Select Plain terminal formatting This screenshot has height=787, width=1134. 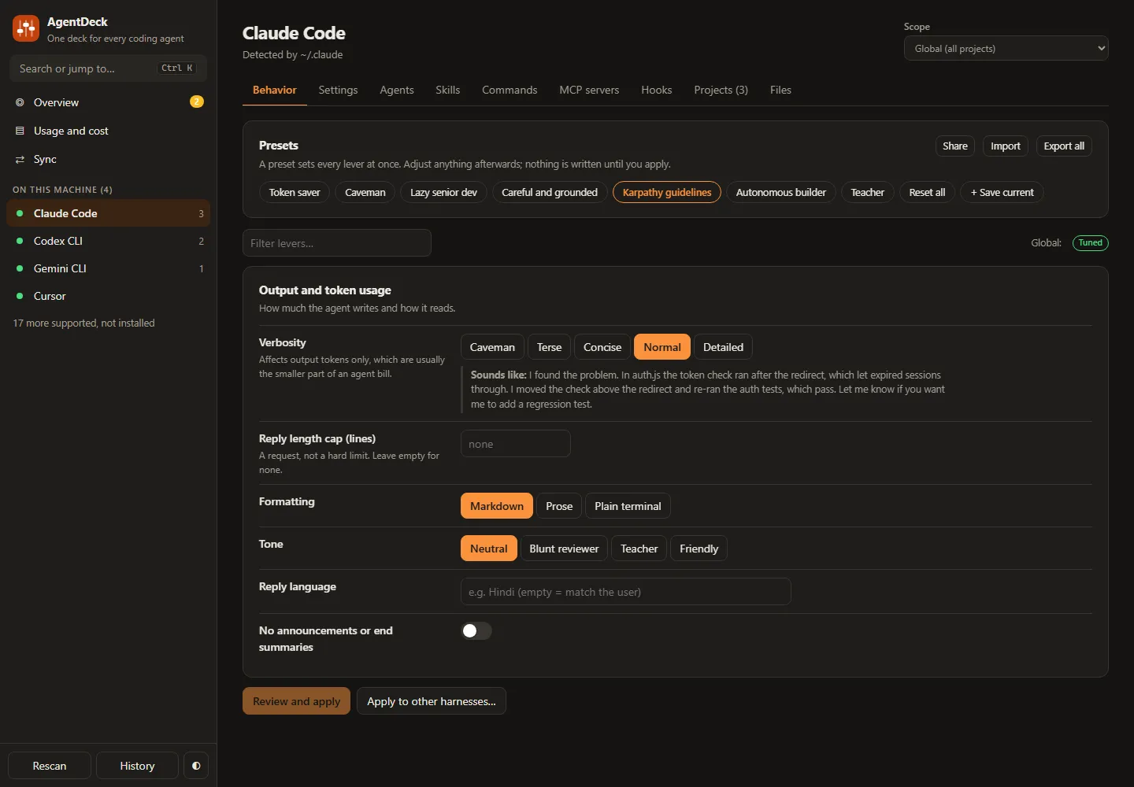[x=628, y=506]
